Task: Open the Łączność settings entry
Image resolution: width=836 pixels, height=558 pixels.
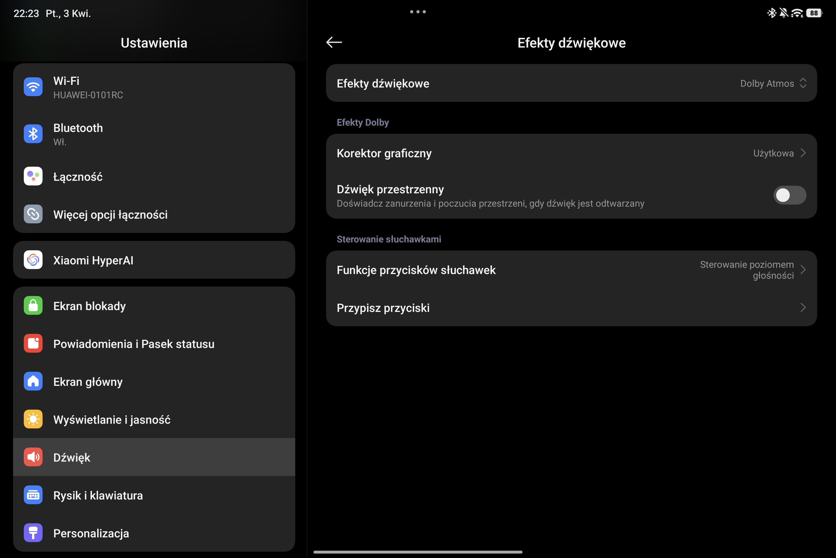Action: [x=78, y=177]
